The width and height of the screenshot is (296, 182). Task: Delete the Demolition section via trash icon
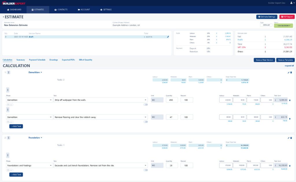pyautogui.click(x=291, y=72)
